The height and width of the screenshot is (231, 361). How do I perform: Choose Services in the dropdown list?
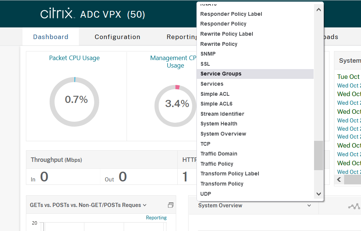(x=212, y=84)
